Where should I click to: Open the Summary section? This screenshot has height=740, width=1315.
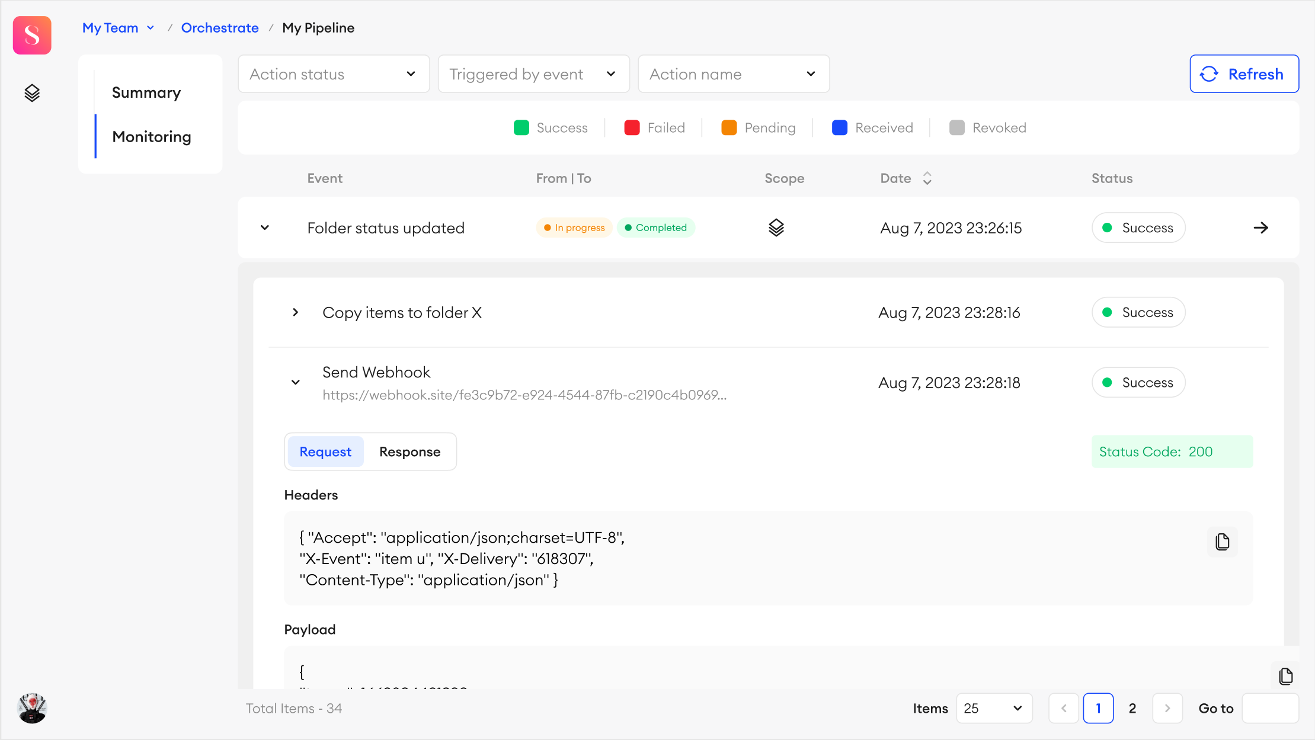click(146, 93)
